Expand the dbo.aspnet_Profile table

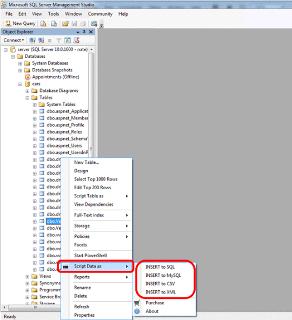coord(35,125)
